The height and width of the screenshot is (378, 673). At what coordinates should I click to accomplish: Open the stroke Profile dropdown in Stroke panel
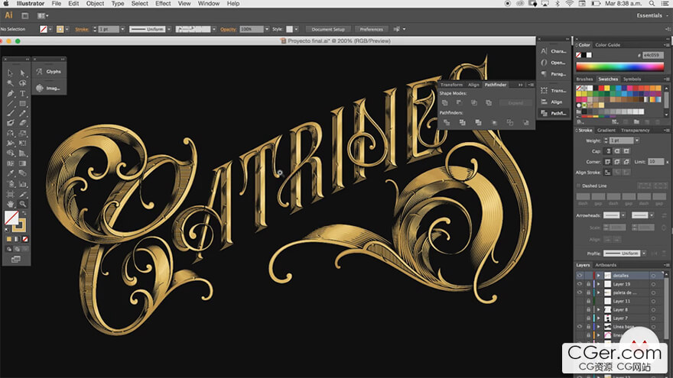644,254
